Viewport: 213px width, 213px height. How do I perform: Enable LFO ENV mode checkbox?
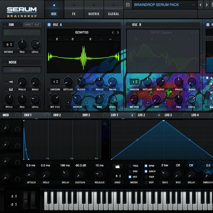coord(130,171)
